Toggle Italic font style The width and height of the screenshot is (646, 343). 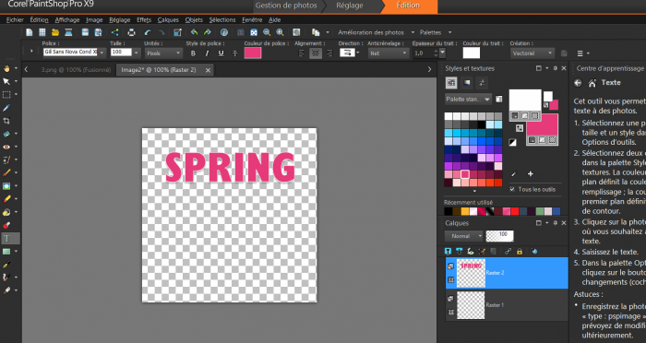pos(207,53)
